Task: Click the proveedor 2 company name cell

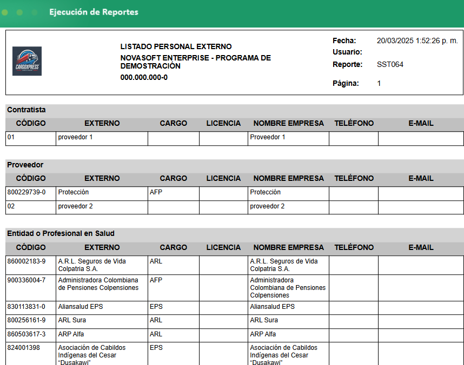Action: click(x=289, y=207)
